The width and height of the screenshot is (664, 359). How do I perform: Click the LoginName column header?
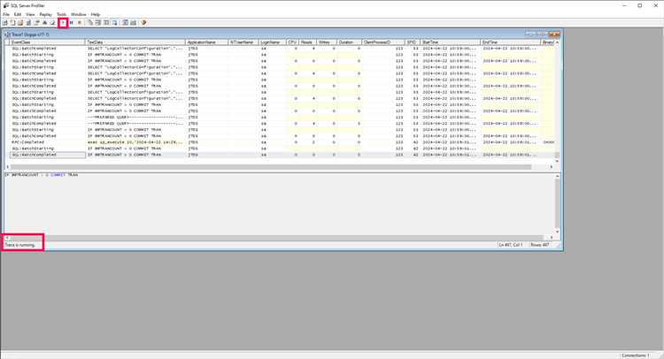[273, 42]
